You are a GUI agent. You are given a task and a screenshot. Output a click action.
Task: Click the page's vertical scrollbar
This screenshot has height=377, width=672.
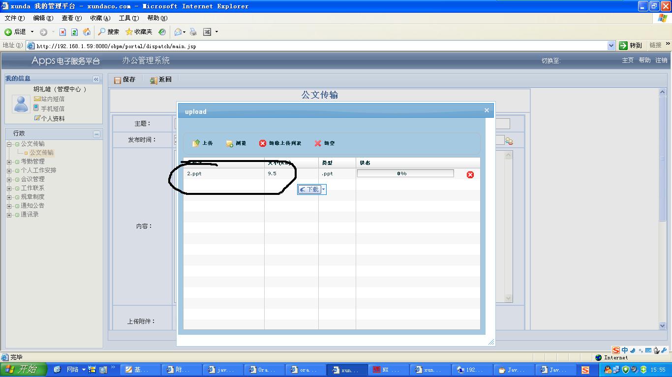[x=662, y=209]
